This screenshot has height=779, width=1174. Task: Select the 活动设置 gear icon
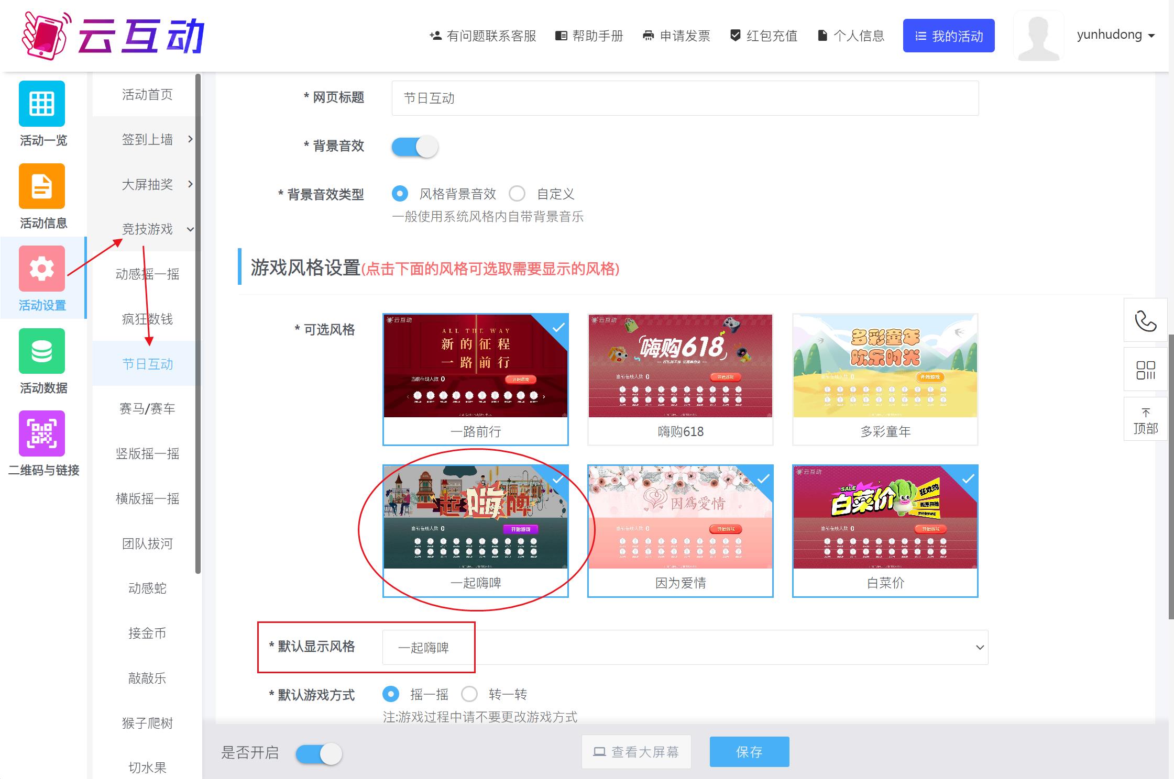pos(42,269)
